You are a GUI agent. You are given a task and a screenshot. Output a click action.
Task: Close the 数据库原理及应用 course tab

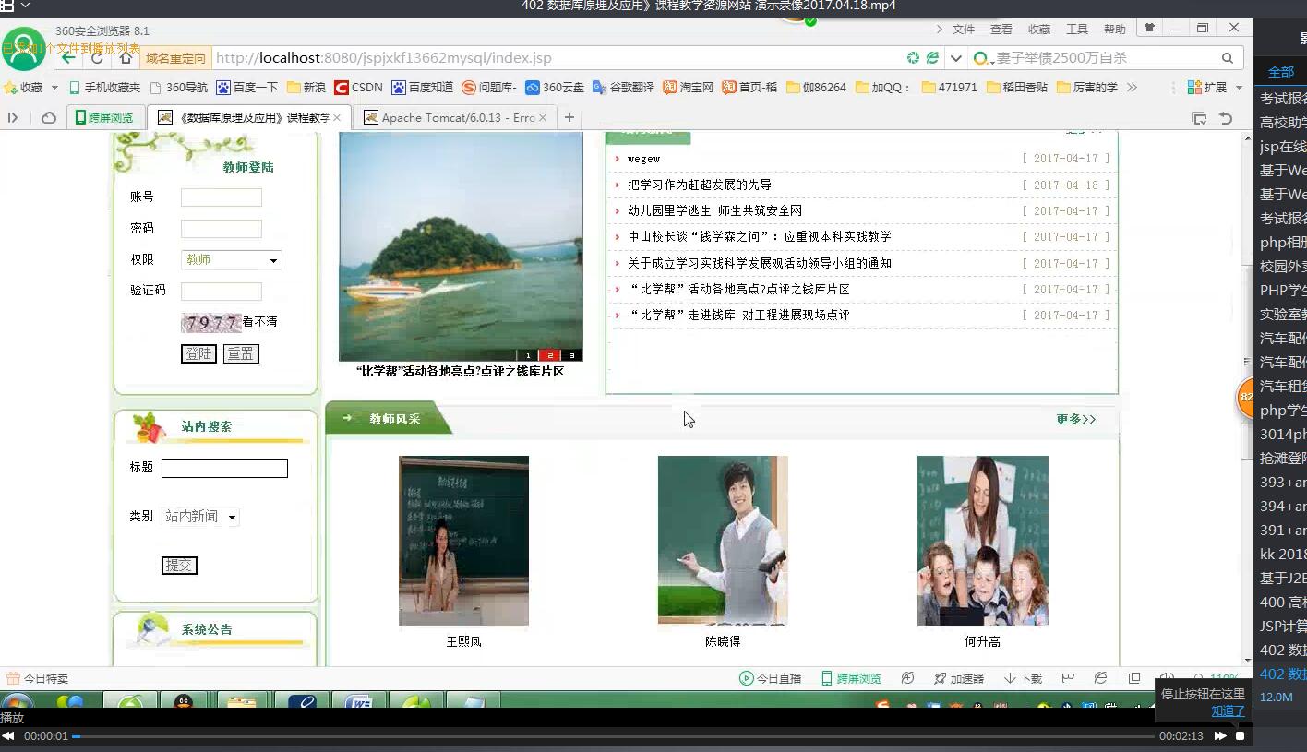pyautogui.click(x=337, y=117)
